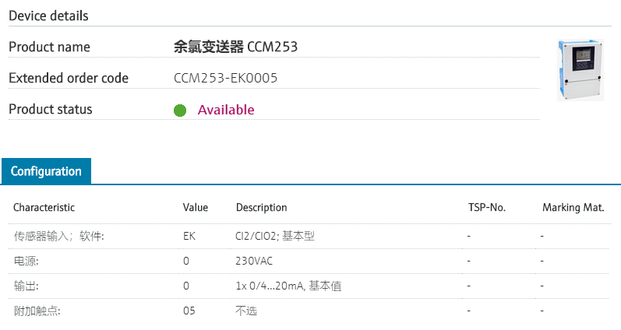
Task: Select the Configuration tab
Action: (x=46, y=171)
